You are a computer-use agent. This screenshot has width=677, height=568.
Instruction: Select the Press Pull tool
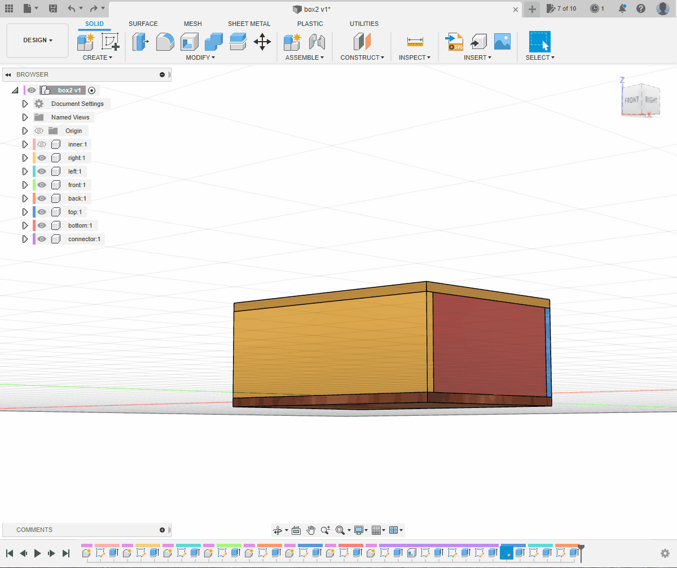point(140,42)
